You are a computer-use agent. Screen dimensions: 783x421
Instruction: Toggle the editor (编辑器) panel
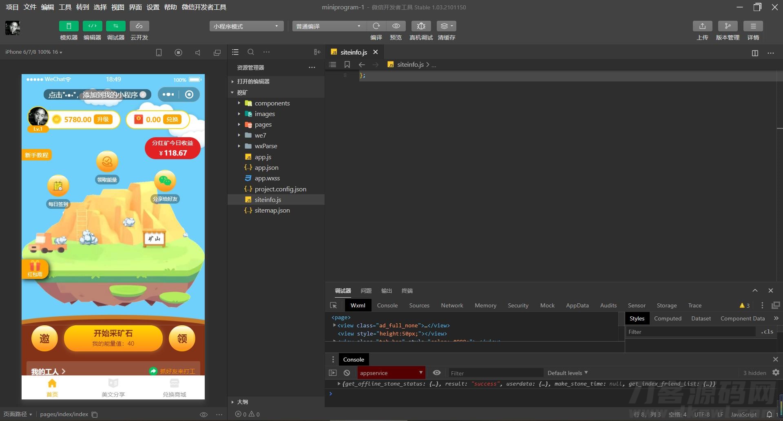click(92, 26)
